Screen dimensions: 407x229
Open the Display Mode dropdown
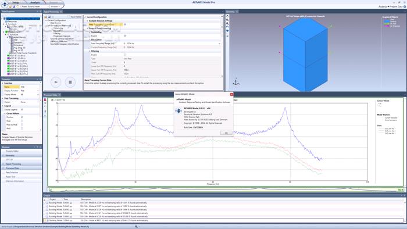click(x=30, y=95)
